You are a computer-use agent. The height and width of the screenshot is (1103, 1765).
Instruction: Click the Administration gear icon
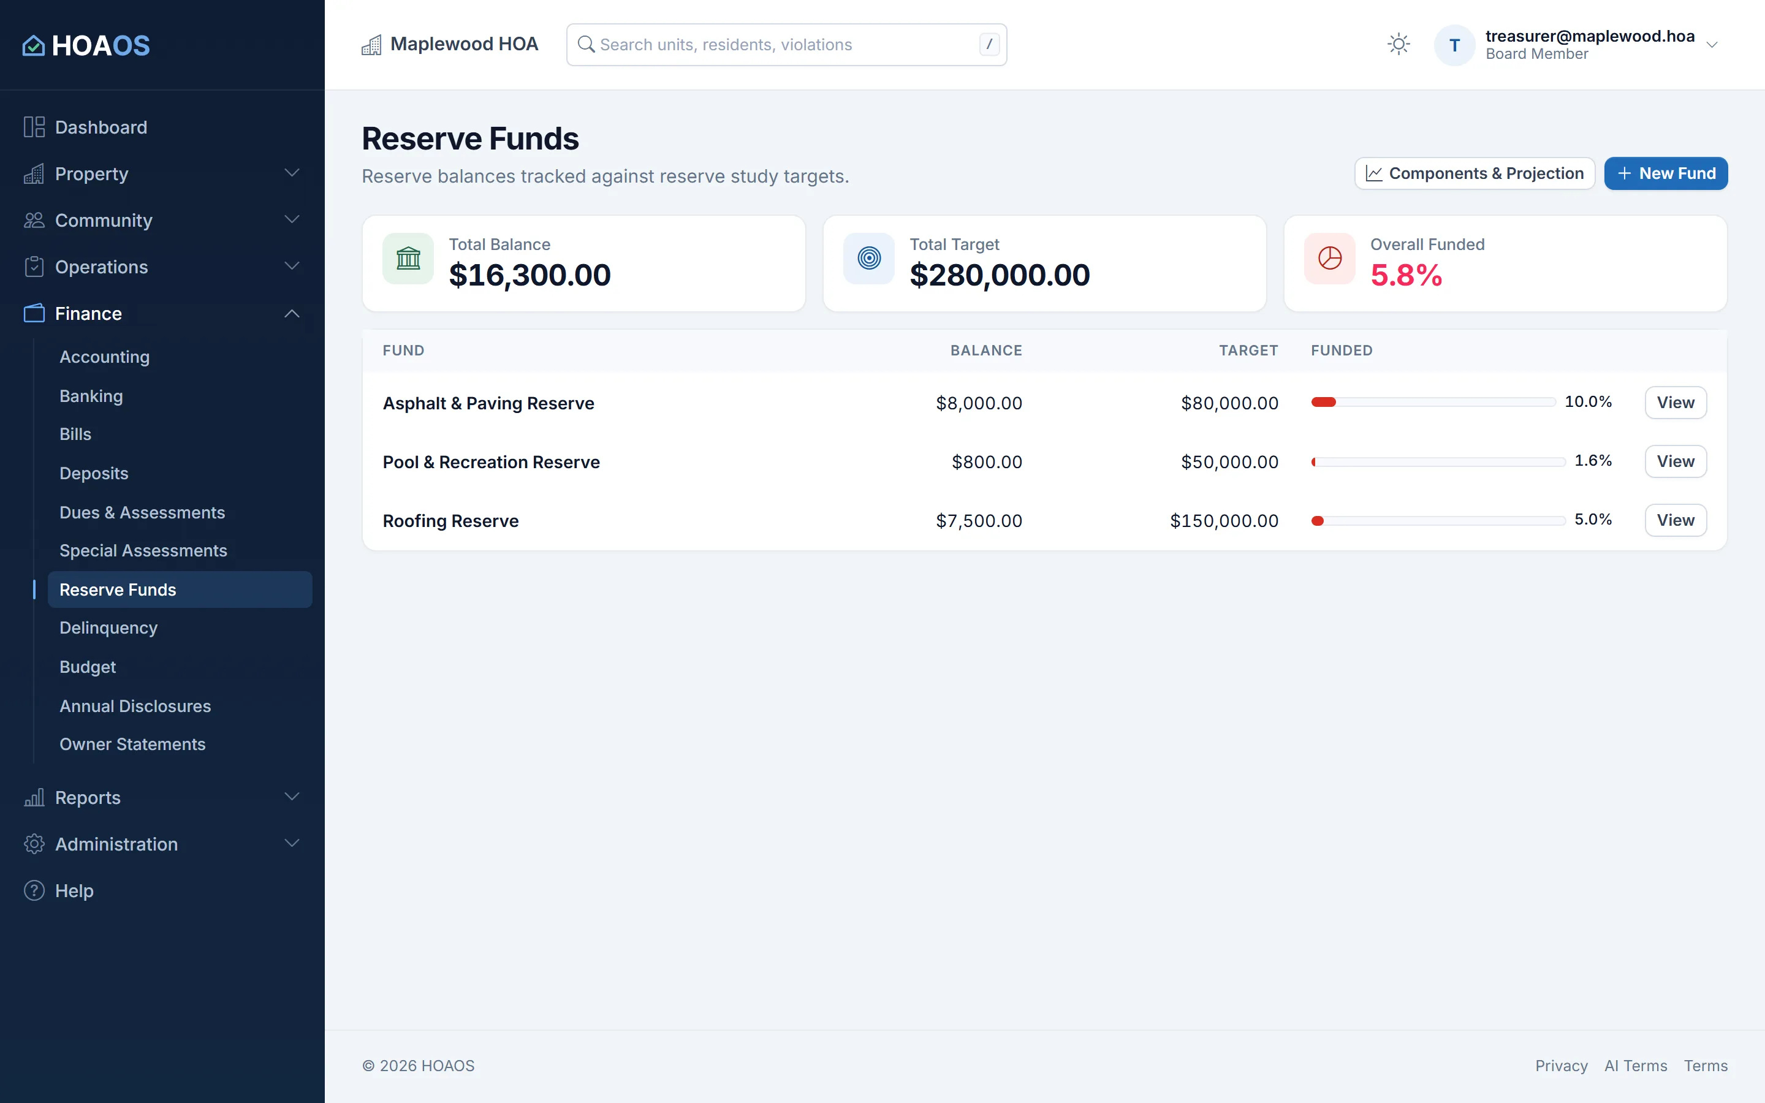[x=34, y=844]
